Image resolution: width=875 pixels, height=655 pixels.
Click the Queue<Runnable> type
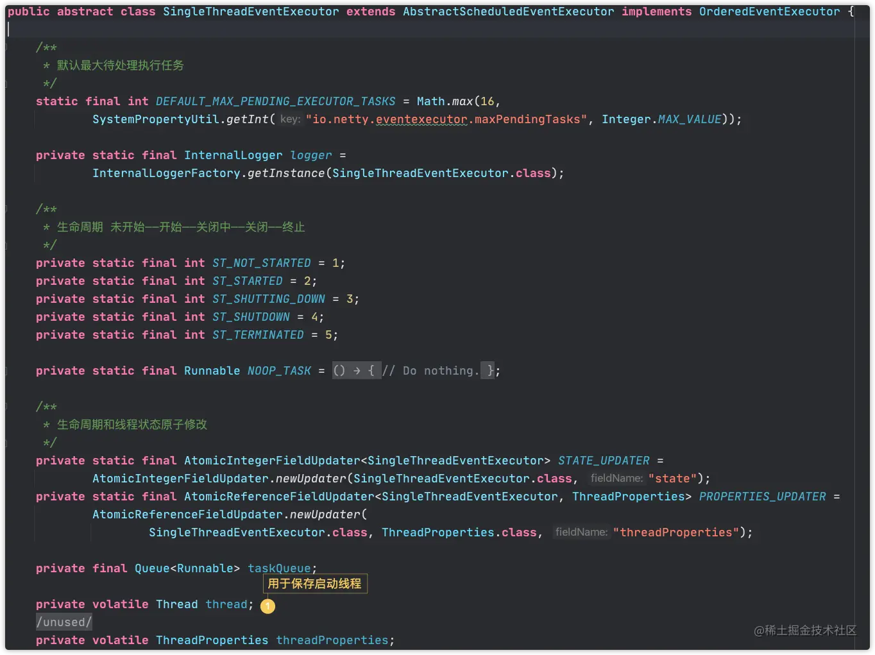click(x=187, y=568)
